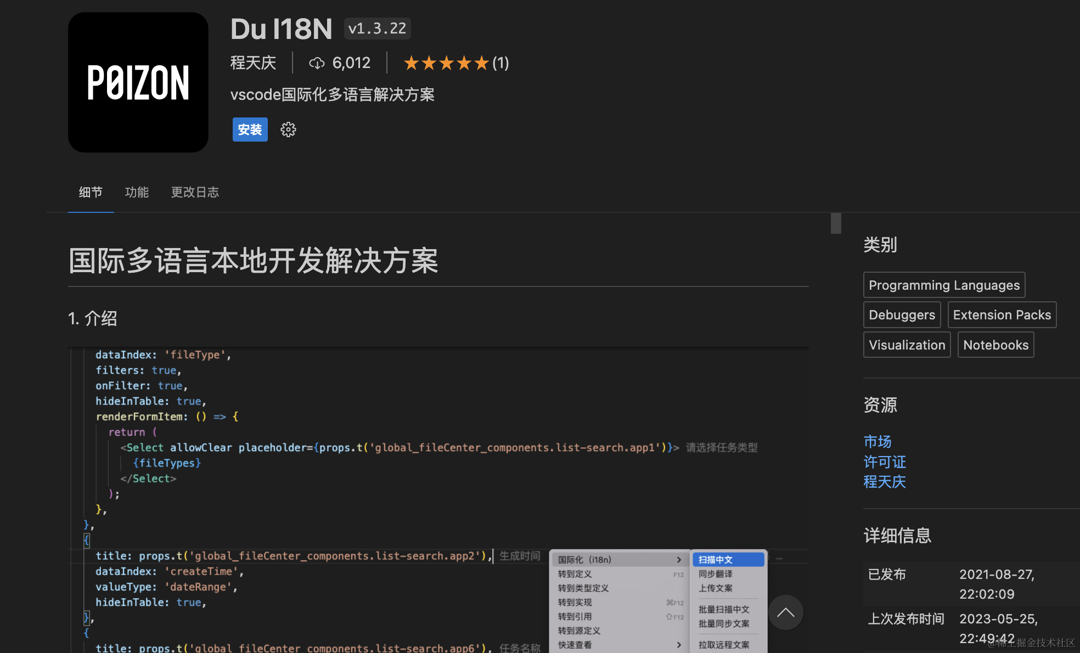The image size is (1080, 653).
Task: Open the 市场 marketplace link
Action: coord(877,441)
